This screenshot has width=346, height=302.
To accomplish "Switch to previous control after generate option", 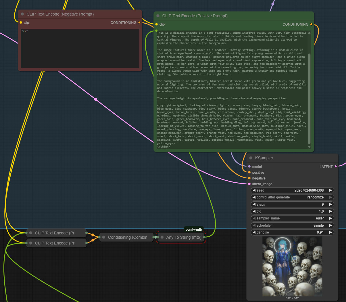I will (254, 197).
